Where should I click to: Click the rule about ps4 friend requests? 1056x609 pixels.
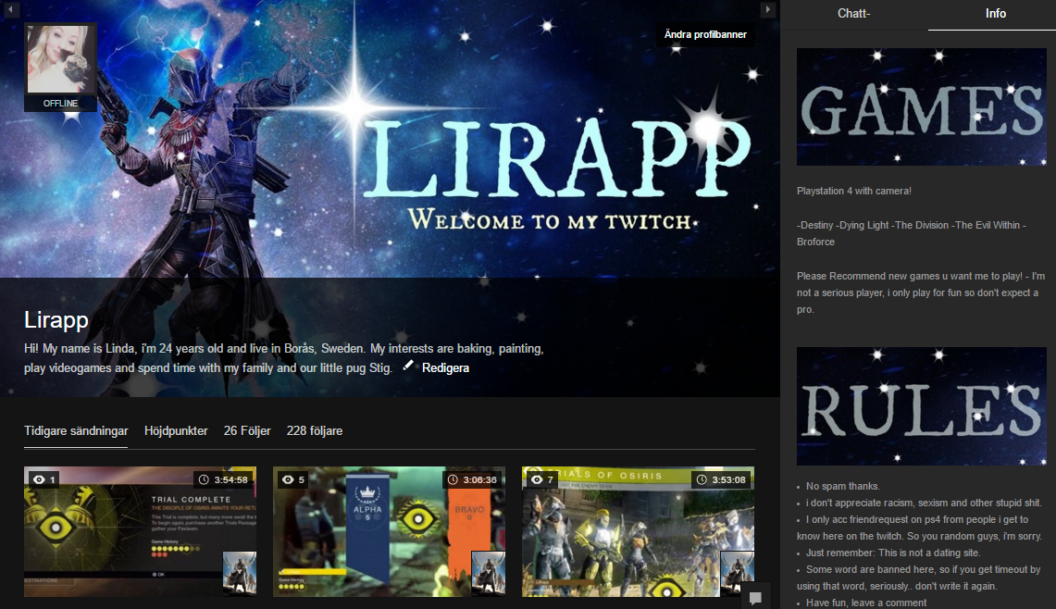[919, 528]
